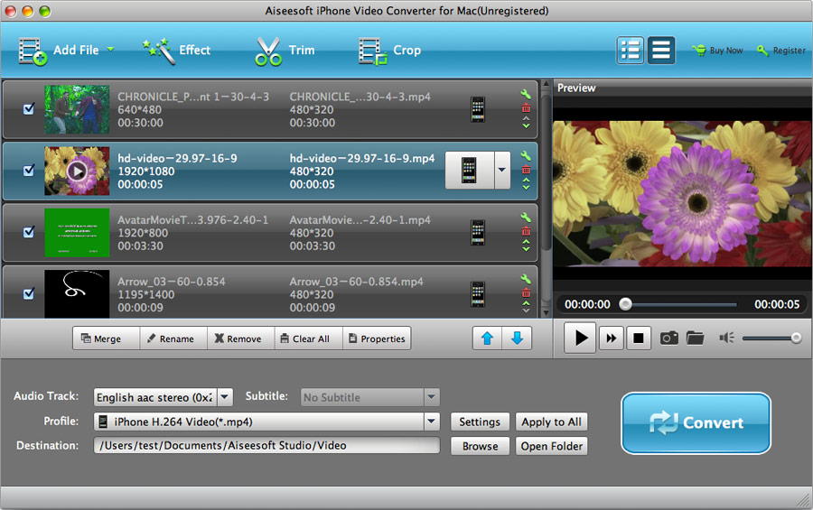
Task: Delete hd-video row with trash icon
Action: [526, 170]
